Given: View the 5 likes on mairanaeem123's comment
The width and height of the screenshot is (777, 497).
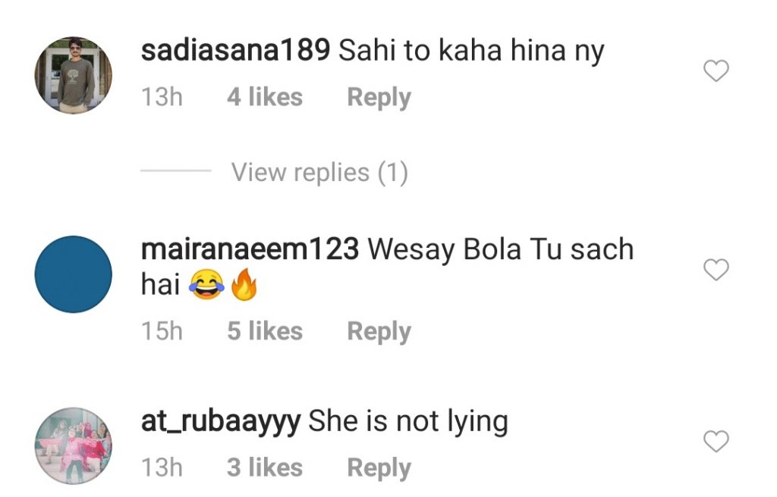Looking at the screenshot, I should 265,330.
